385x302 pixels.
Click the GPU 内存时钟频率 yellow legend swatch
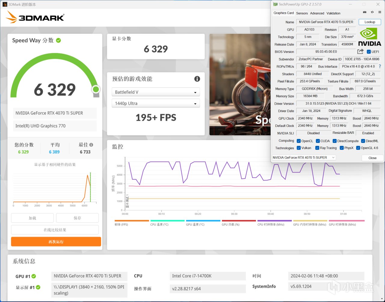click(310, 221)
